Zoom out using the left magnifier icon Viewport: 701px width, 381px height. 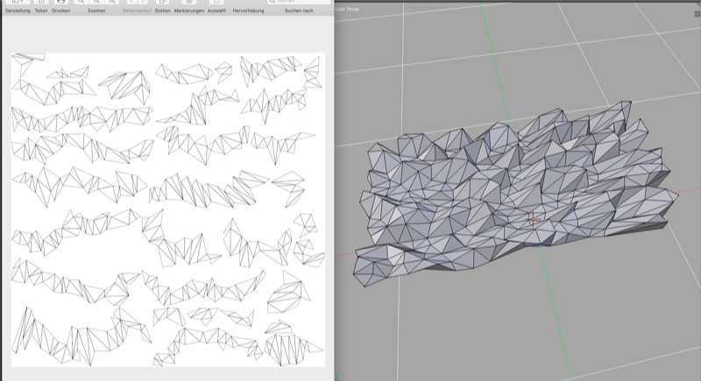(81, 4)
